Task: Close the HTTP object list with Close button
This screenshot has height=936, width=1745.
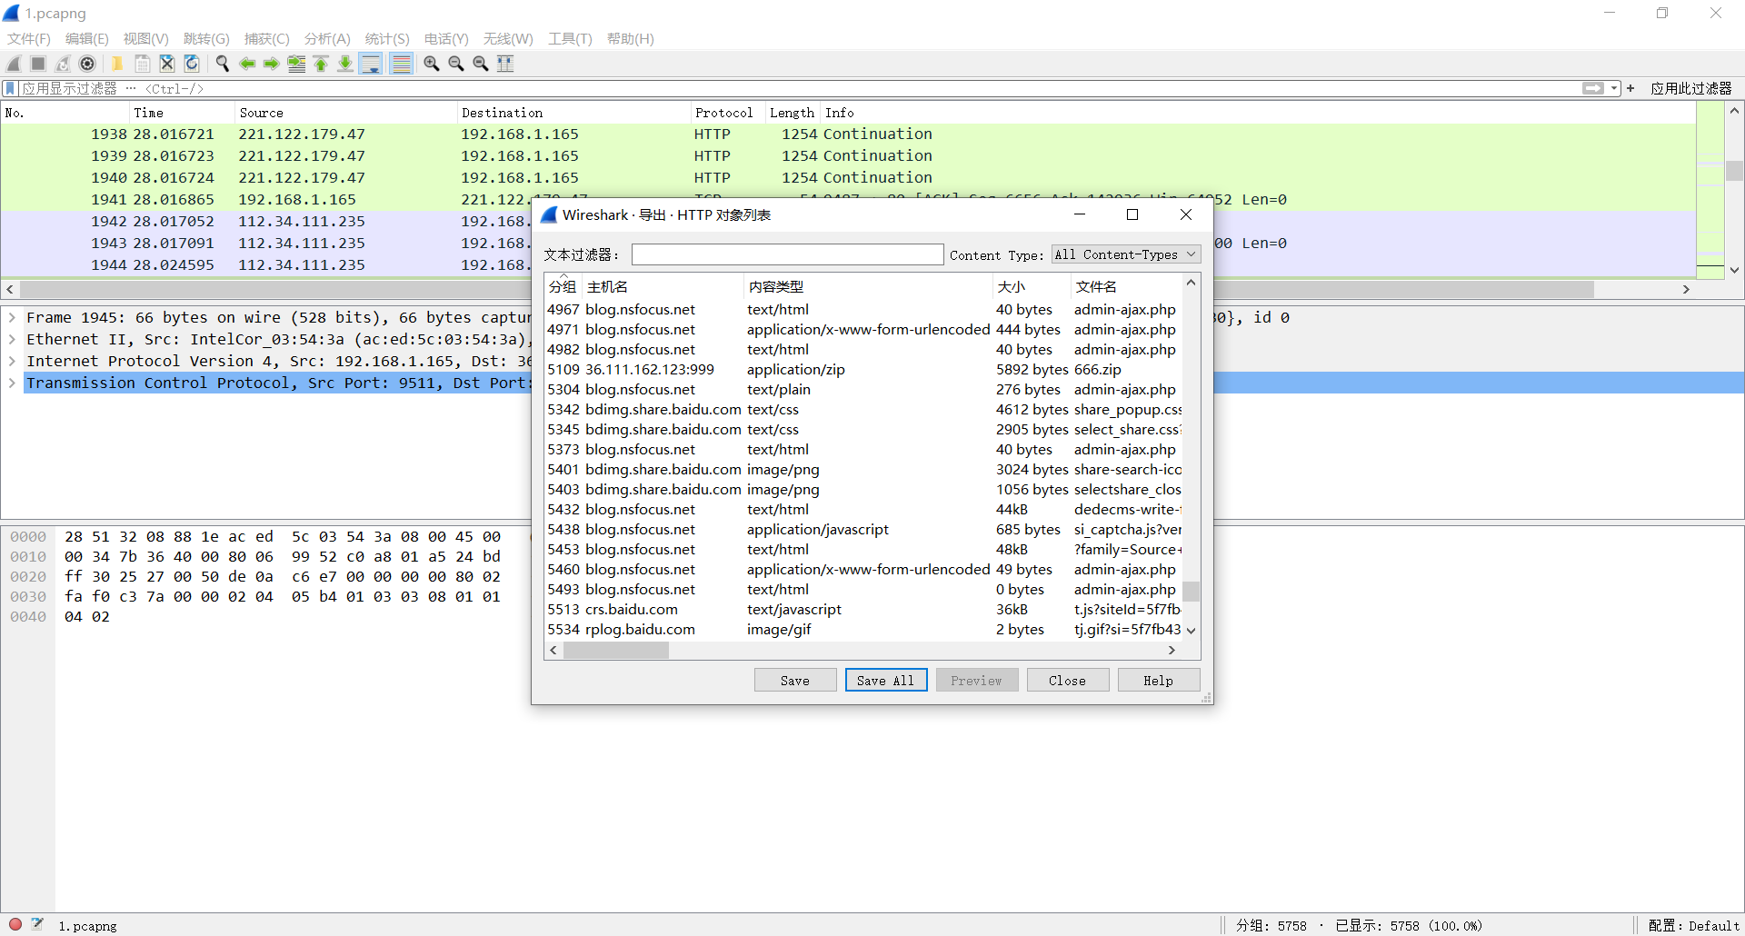Action: [x=1068, y=680]
